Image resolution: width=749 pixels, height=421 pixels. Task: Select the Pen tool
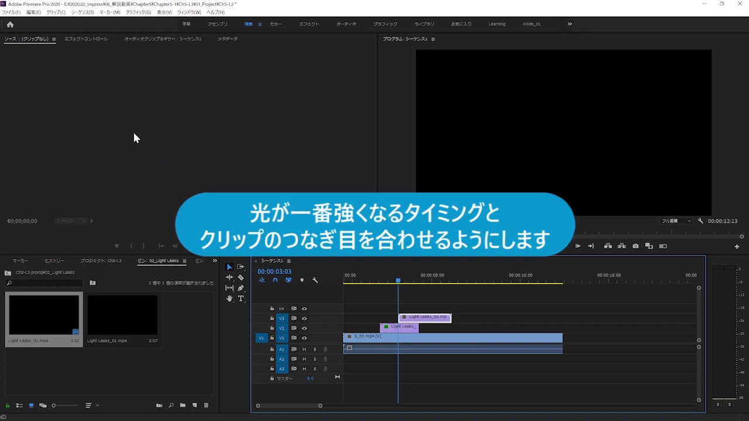(240, 288)
